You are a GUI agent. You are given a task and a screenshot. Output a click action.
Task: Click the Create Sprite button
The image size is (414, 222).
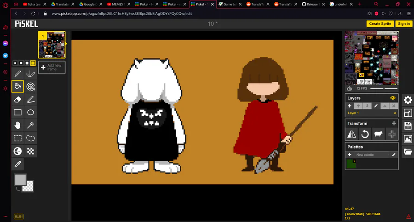pyautogui.click(x=380, y=24)
